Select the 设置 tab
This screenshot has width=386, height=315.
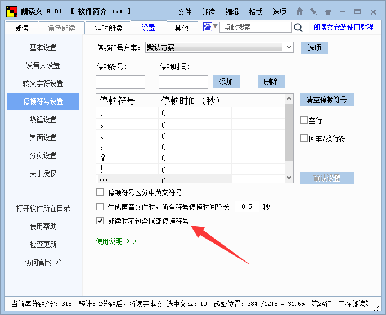point(149,28)
